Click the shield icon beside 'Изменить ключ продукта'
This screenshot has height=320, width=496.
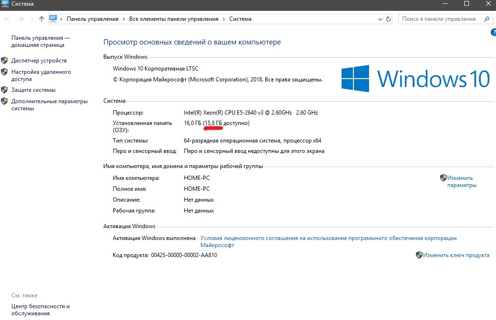[x=419, y=255]
